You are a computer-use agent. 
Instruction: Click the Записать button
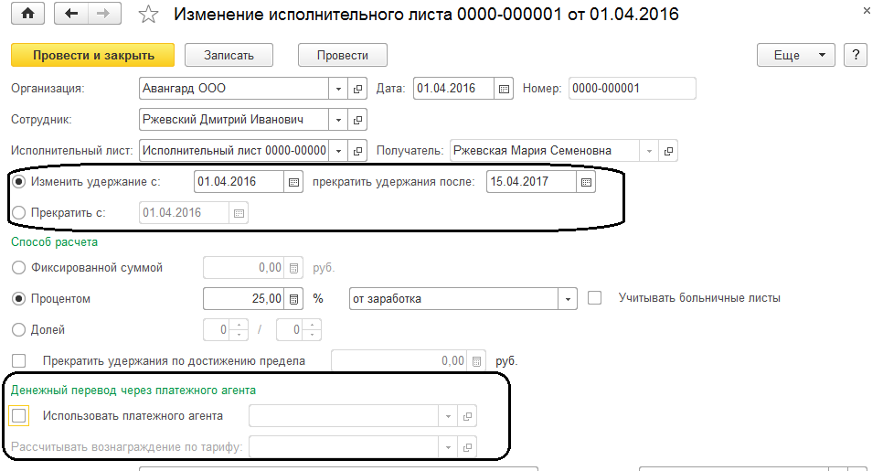pyautogui.click(x=229, y=55)
